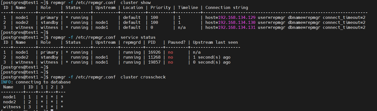Click the 'Connection string' column header
The width and height of the screenshot is (377, 111).
coord(227,8)
